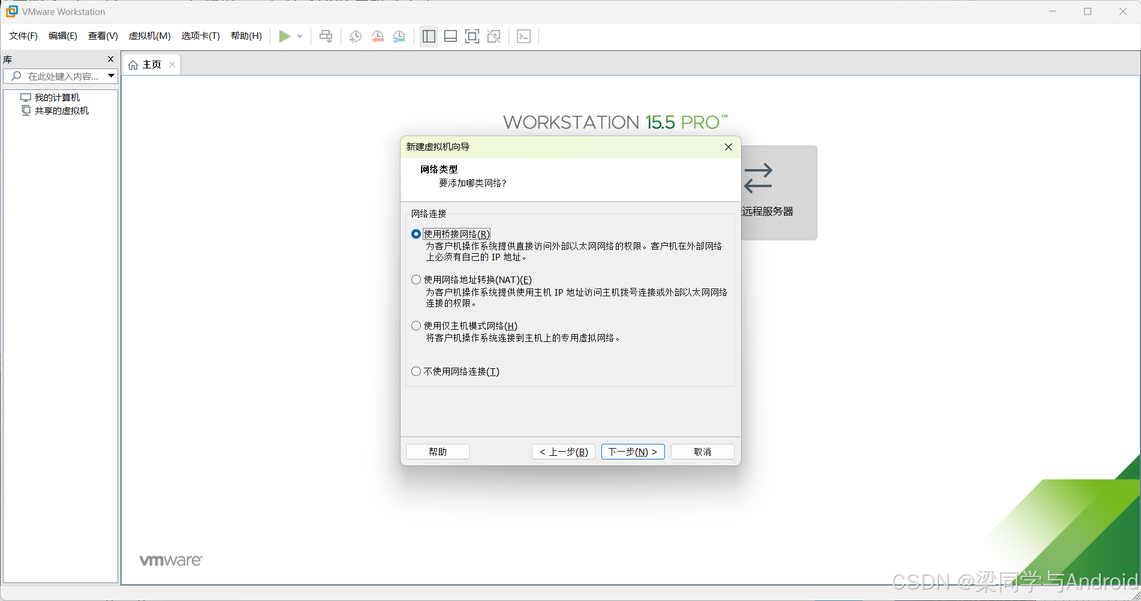Click the 下一步(N) next button
The width and height of the screenshot is (1141, 601).
[x=633, y=452]
